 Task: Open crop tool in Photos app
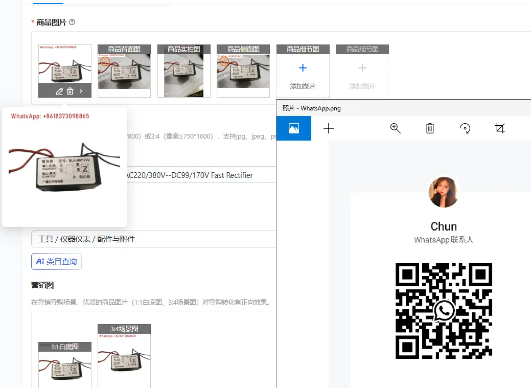pos(500,128)
